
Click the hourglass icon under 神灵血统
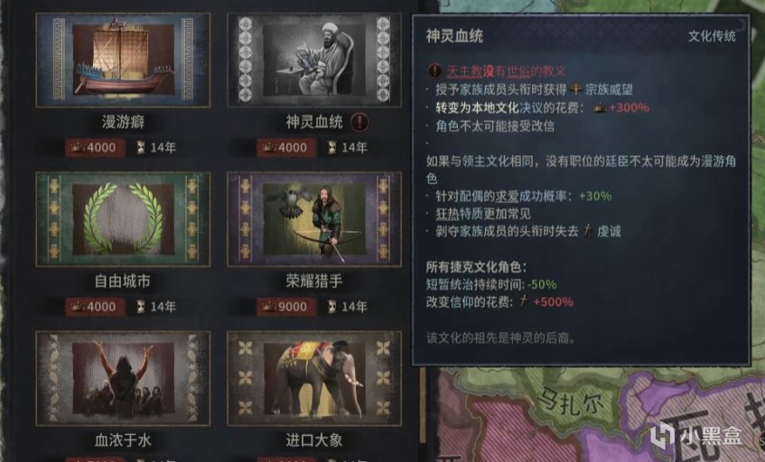coord(331,147)
